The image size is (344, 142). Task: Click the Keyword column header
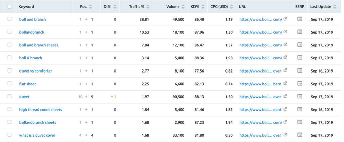point(26,7)
